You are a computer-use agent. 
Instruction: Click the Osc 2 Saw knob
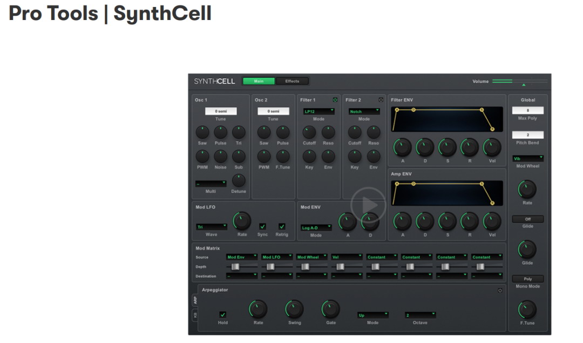(264, 132)
